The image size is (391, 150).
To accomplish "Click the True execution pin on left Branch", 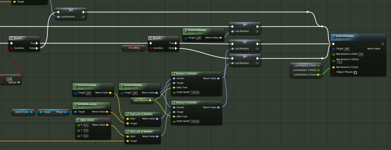I will 37,43.
